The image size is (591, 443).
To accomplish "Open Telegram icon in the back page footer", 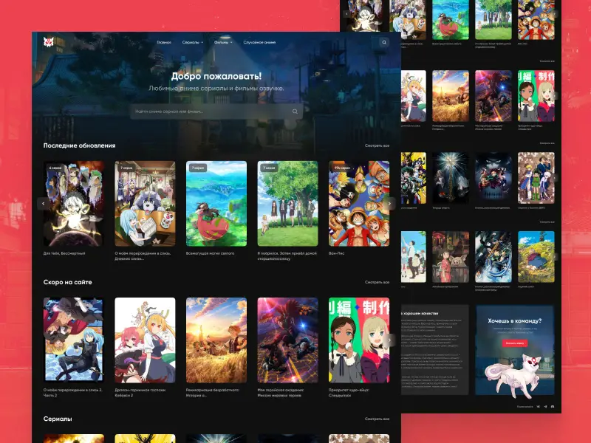I will (545, 407).
